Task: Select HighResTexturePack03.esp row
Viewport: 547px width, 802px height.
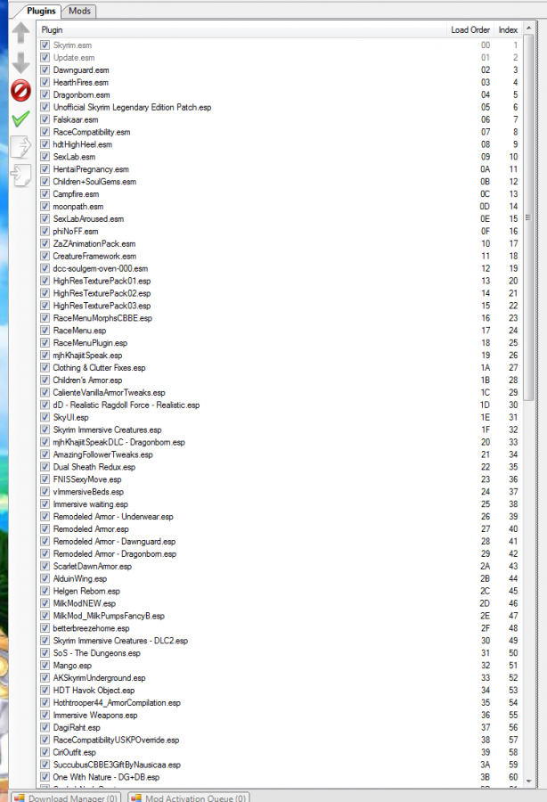Action: [280, 306]
